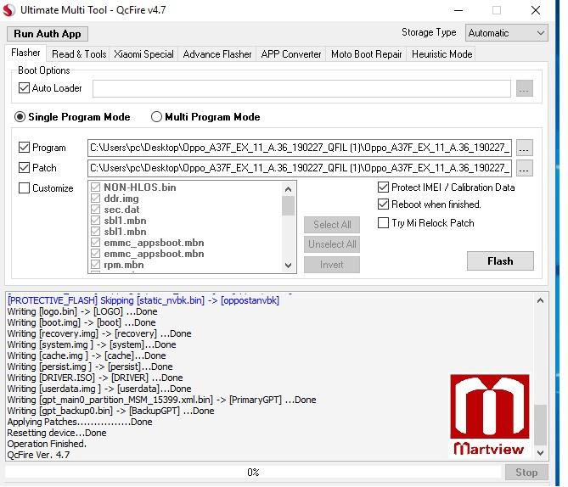Uncheck the Program checkbox
This screenshot has width=568, height=487.
coord(24,148)
